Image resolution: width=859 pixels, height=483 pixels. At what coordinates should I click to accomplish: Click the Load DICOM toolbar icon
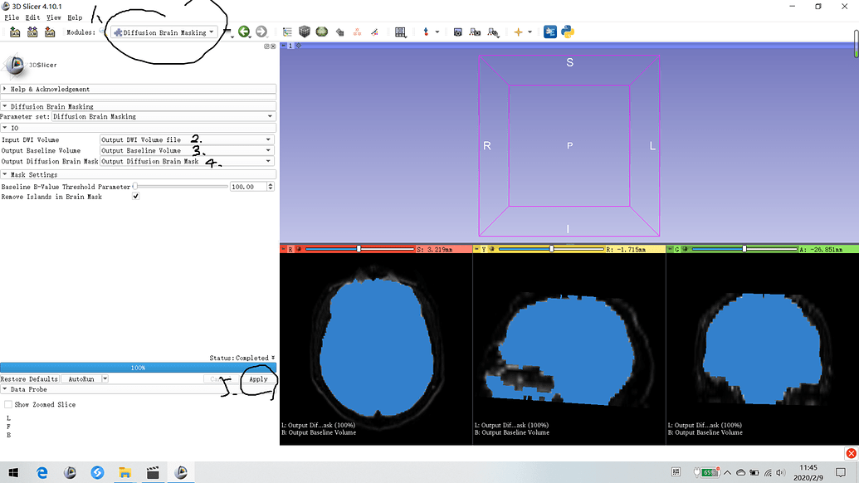pyautogui.click(x=32, y=32)
